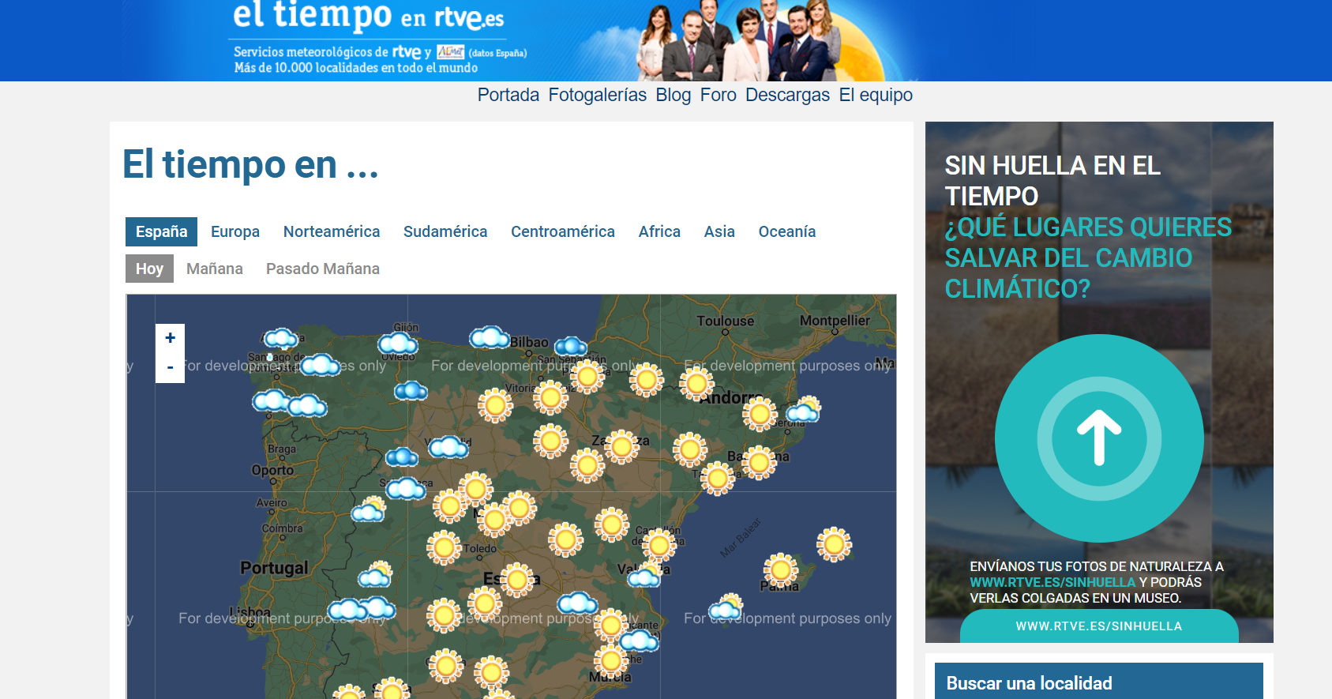Click the cloud icon near Alicante
This screenshot has width=1332, height=699.
(x=638, y=640)
